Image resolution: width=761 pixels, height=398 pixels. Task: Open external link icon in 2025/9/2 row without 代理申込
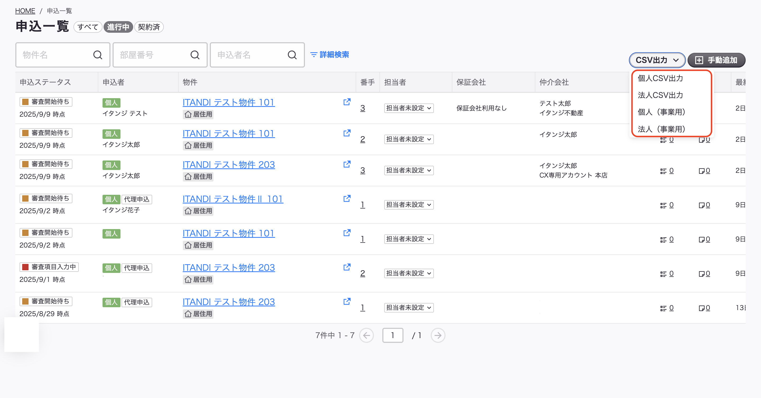coord(347,233)
